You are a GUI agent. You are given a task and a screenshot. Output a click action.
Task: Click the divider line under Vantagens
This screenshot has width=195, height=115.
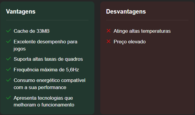coord(47,20)
